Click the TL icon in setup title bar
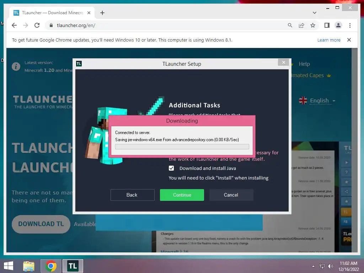 point(79,64)
